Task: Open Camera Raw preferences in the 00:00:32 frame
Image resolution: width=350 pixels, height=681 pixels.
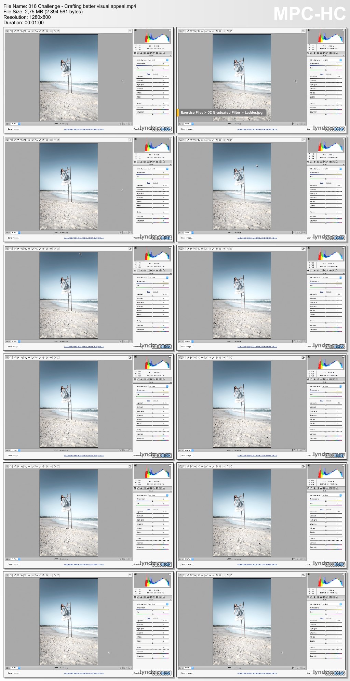Action: [x=51, y=358]
